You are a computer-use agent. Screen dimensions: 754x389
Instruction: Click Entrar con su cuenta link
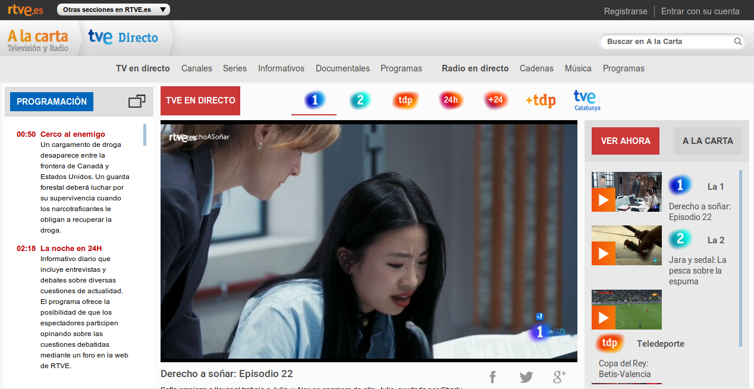[x=700, y=11]
